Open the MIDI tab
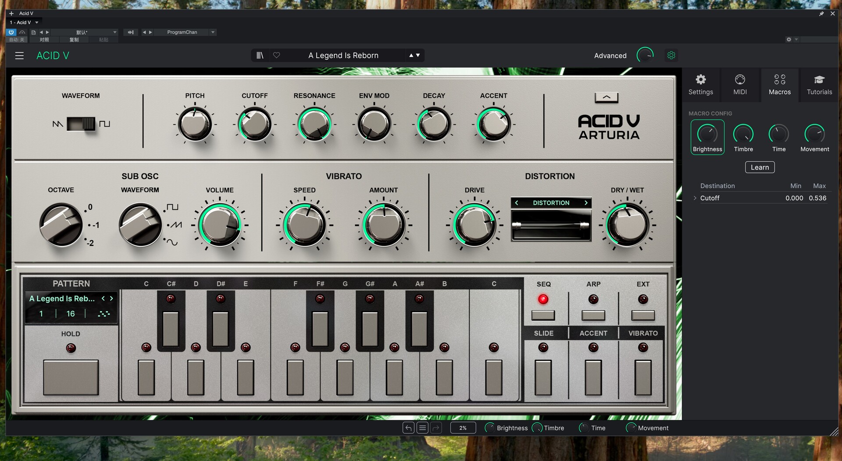This screenshot has width=842, height=461. [x=740, y=85]
